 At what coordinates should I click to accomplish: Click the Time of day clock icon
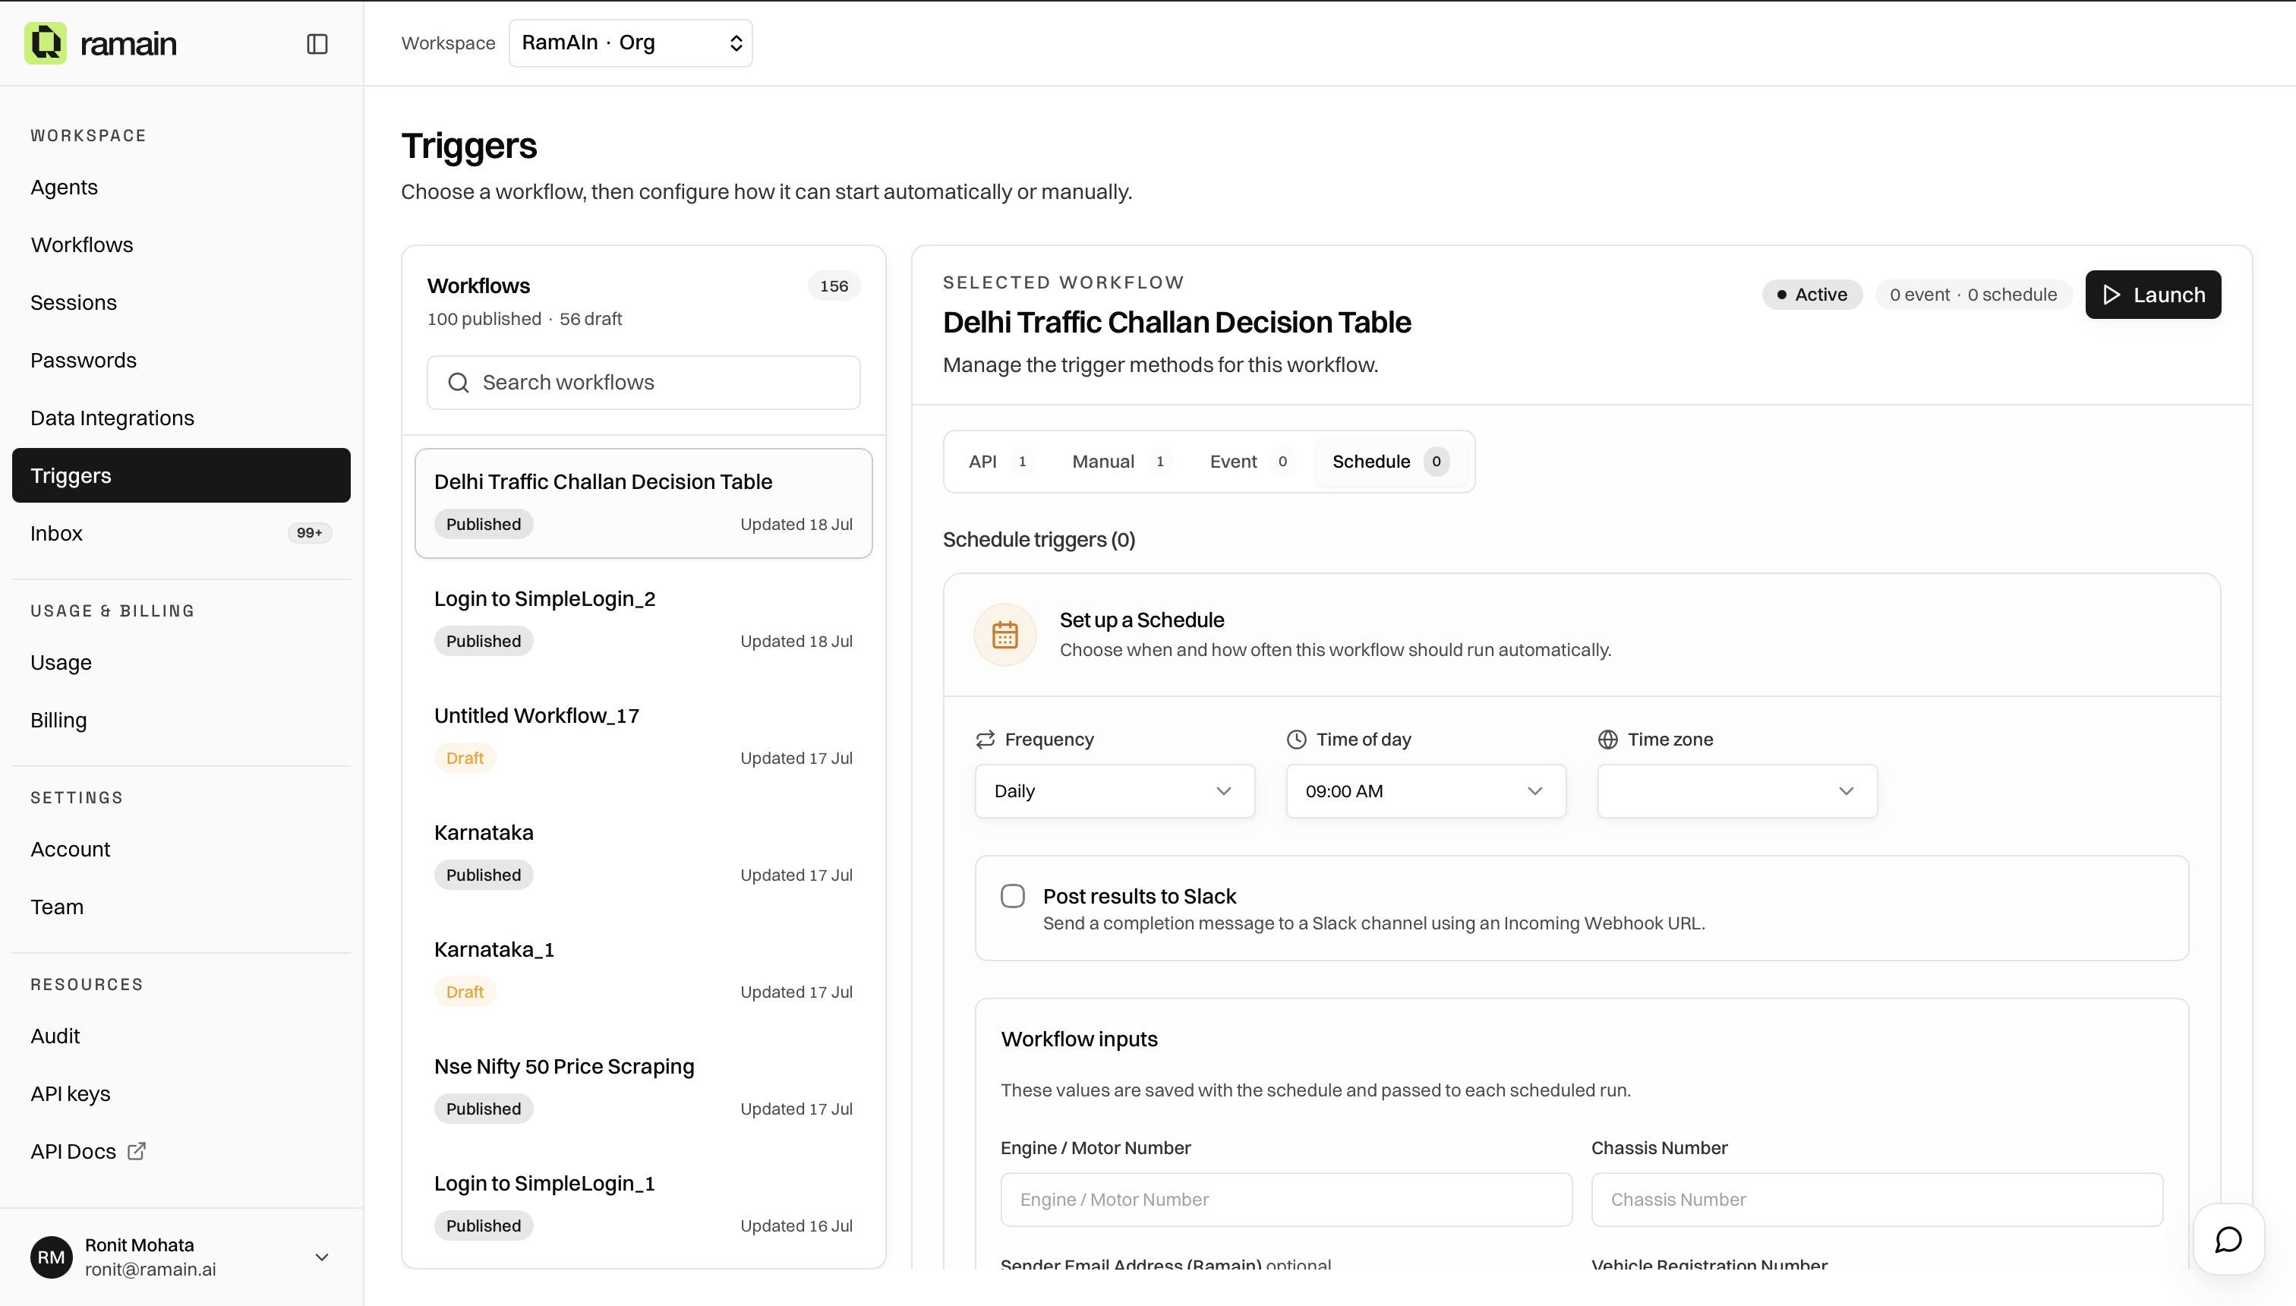(x=1296, y=739)
